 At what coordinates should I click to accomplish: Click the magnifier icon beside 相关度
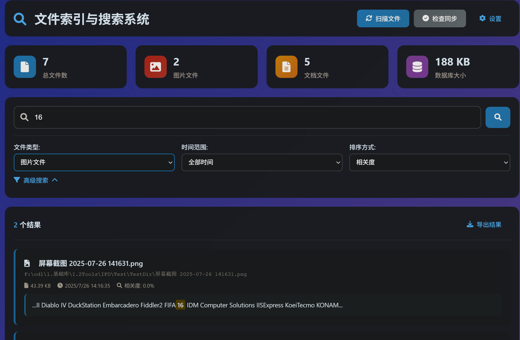119,286
